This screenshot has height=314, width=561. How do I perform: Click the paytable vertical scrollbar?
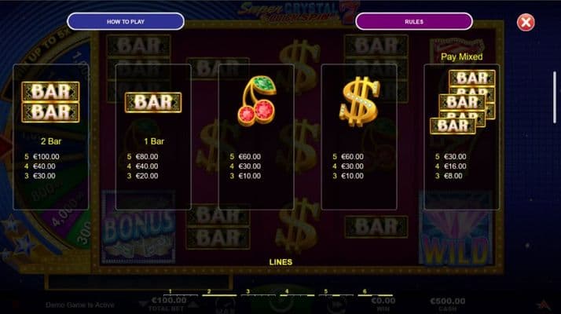(555, 97)
